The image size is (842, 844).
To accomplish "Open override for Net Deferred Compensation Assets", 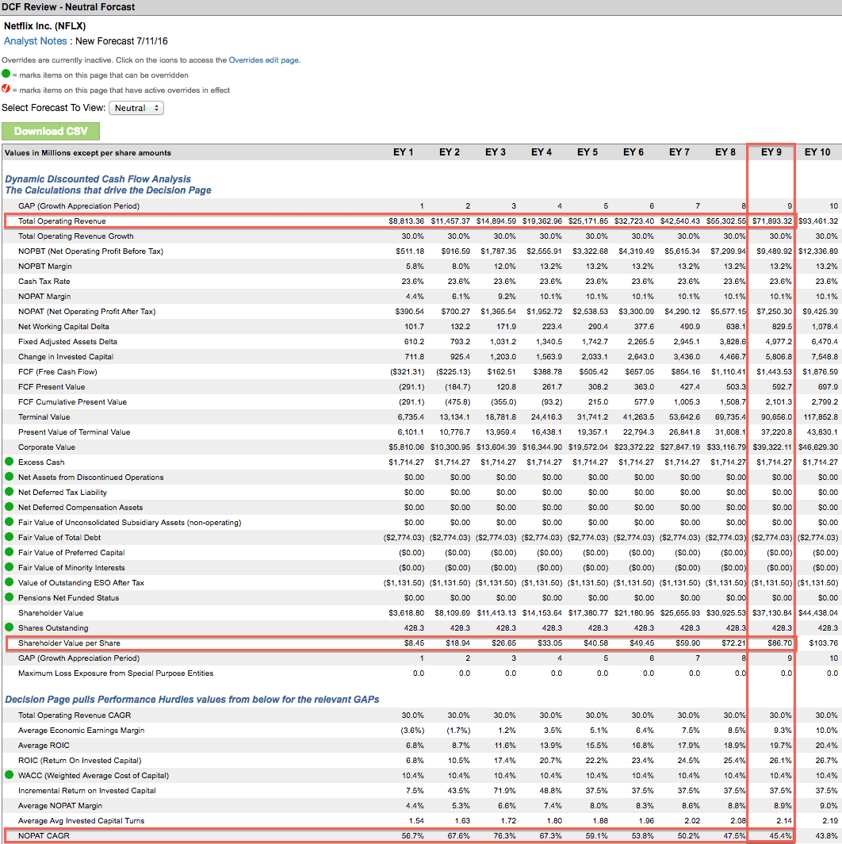I will [x=10, y=507].
